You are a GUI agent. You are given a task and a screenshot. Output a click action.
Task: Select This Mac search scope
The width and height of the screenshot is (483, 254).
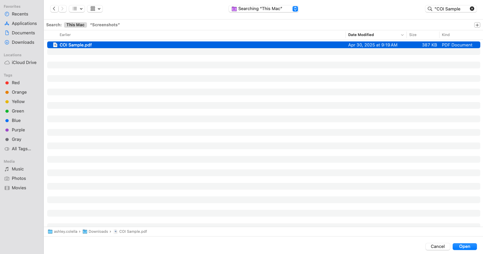76,25
